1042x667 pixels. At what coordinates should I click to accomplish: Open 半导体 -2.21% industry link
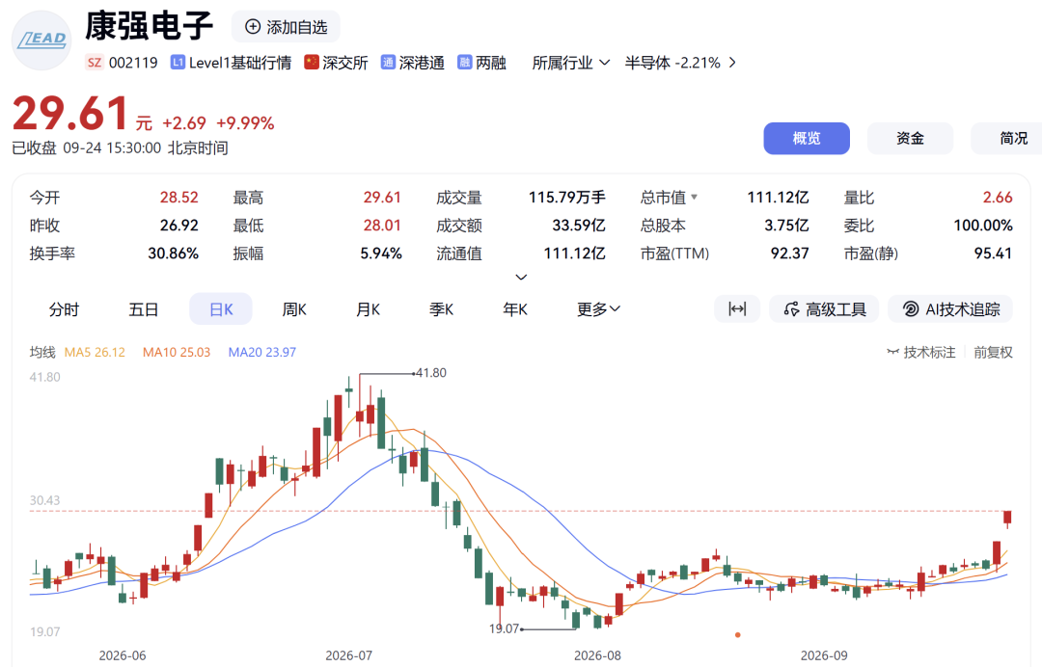pos(680,63)
